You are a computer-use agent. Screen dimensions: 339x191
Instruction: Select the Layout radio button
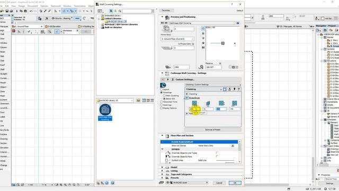[x=161, y=89]
